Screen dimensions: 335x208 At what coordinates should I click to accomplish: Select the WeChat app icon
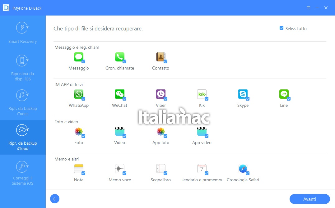[120, 94]
